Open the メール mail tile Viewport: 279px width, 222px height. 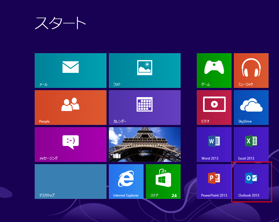[x=71, y=70]
